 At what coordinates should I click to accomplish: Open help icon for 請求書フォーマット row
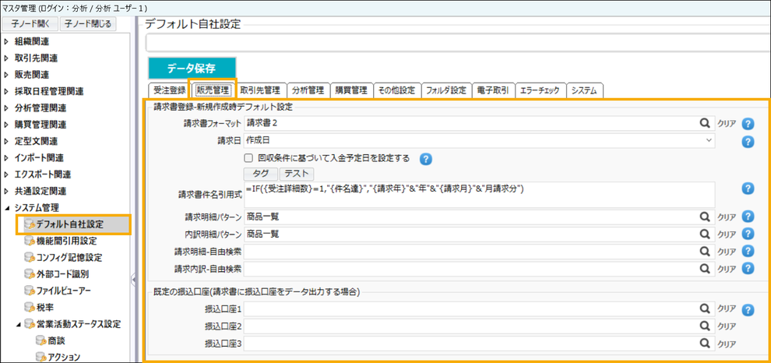[748, 123]
